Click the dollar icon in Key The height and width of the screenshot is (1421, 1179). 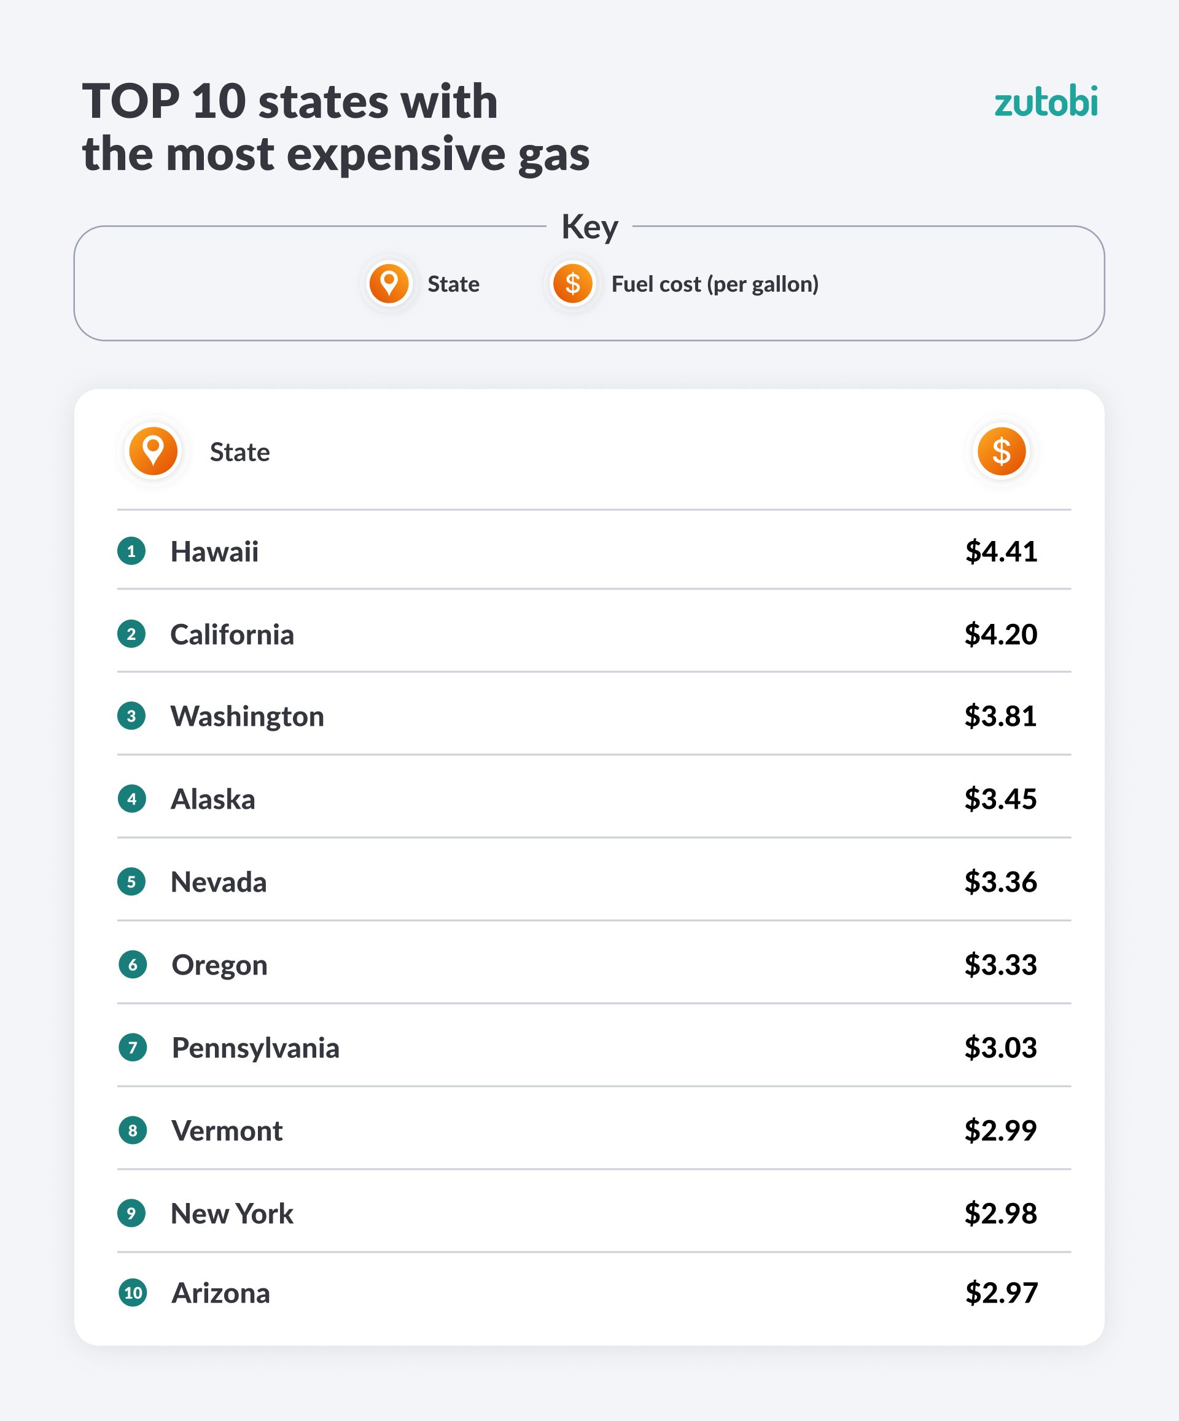point(572,284)
